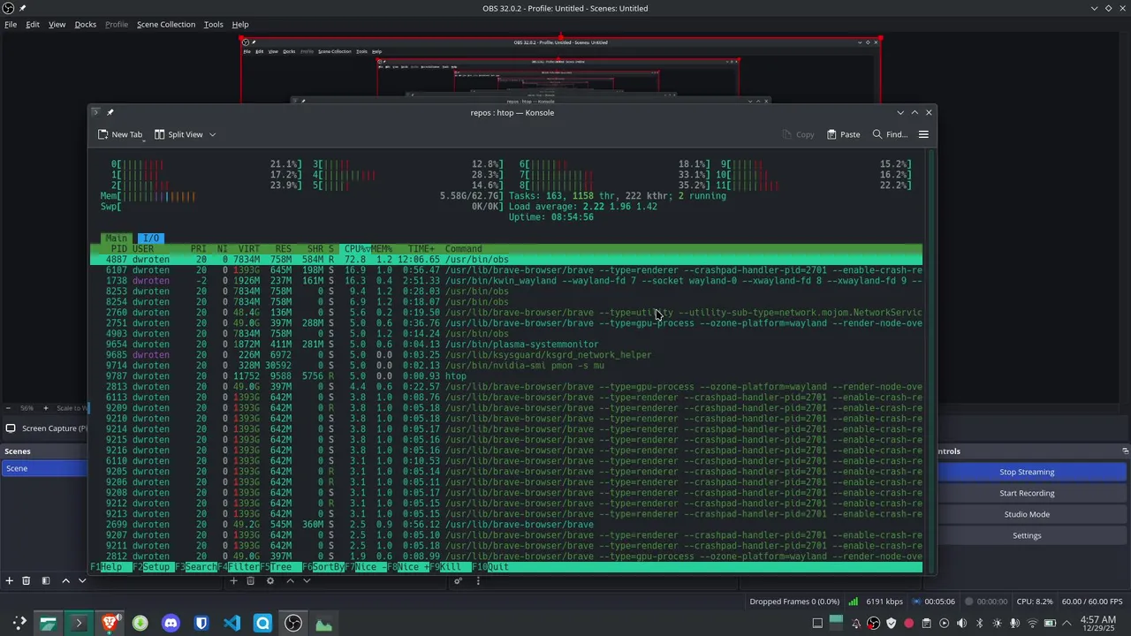Open the System Monitor taskbar icon
Image resolution: width=1131 pixels, height=636 pixels.
pyautogui.click(x=323, y=624)
